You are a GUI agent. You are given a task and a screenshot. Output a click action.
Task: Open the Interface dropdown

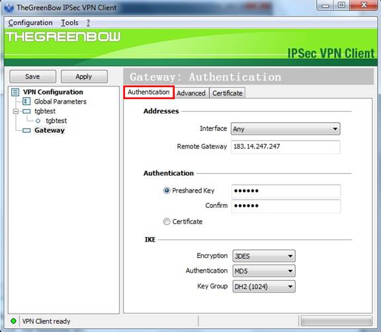(285, 129)
